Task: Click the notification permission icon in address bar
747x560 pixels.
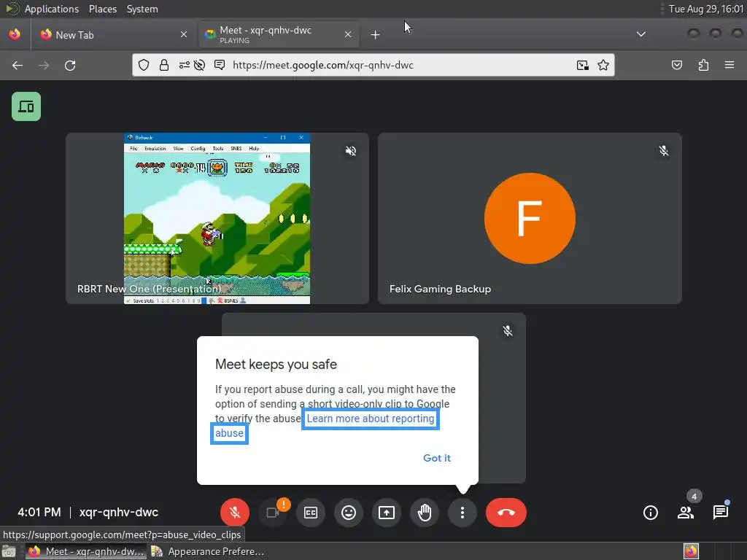Action: (x=220, y=65)
